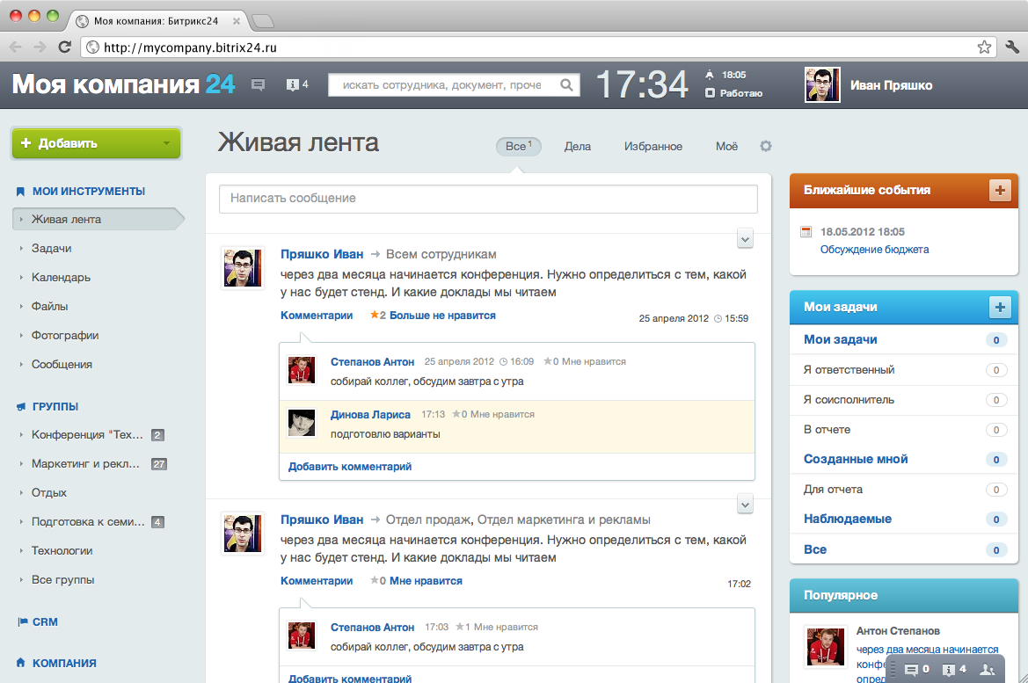This screenshot has width=1028, height=683.
Task: Open bottom bar contacts icon
Action: pos(987,669)
